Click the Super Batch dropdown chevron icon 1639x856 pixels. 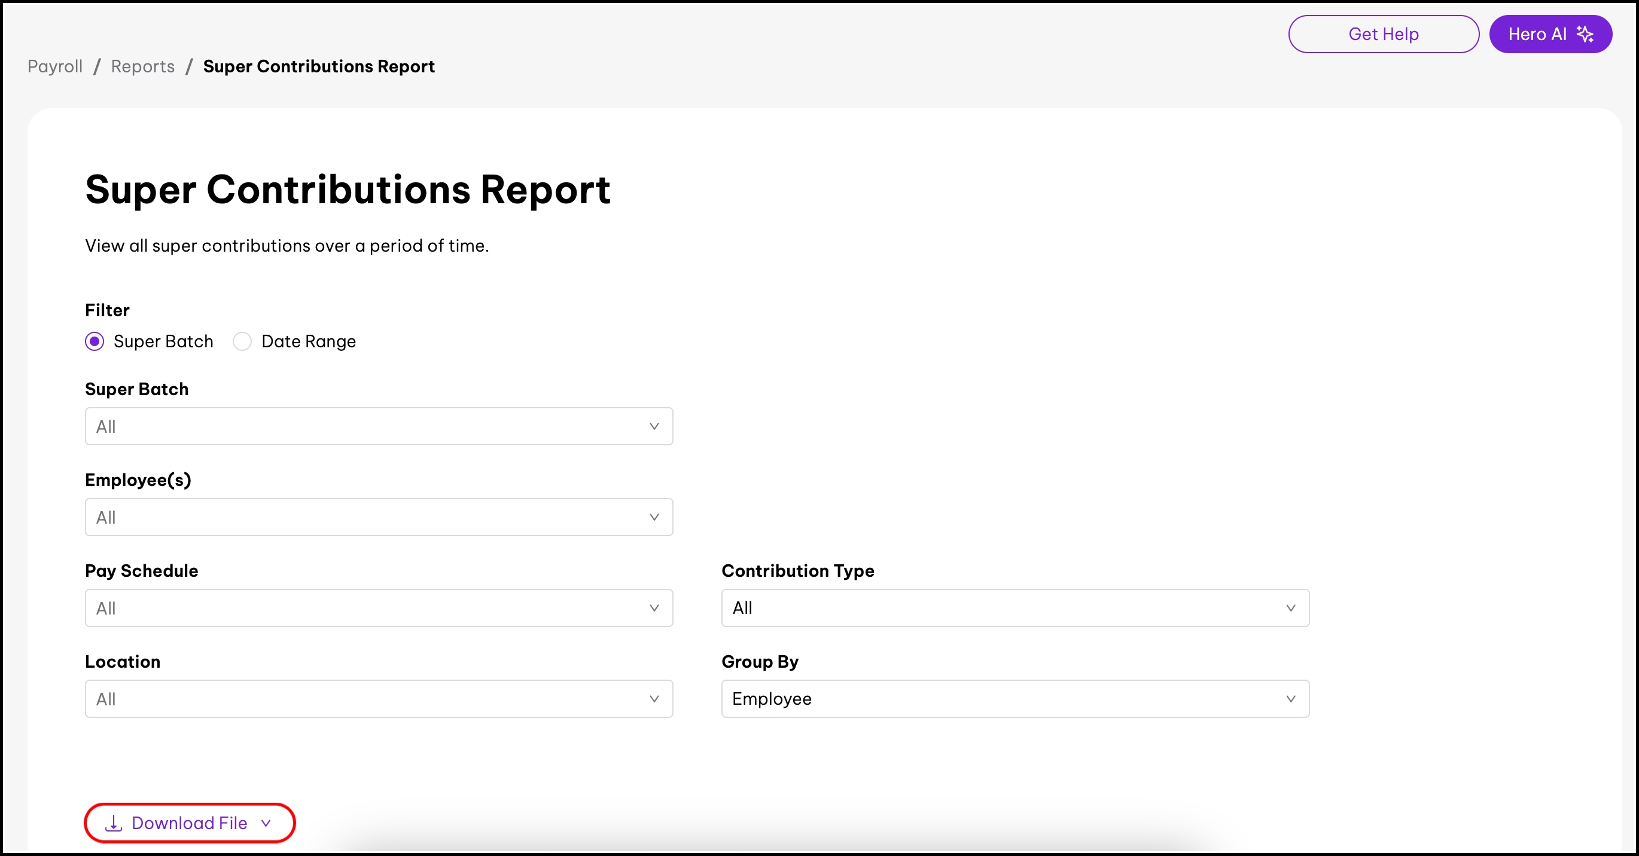coord(653,426)
